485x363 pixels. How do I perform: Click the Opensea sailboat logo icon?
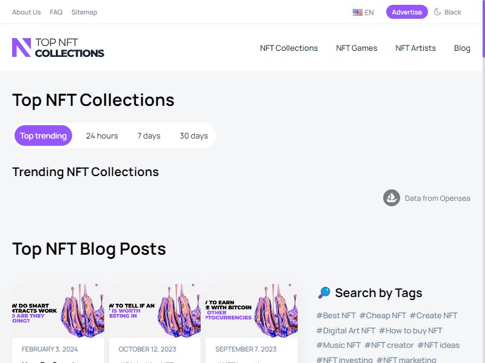(x=391, y=198)
